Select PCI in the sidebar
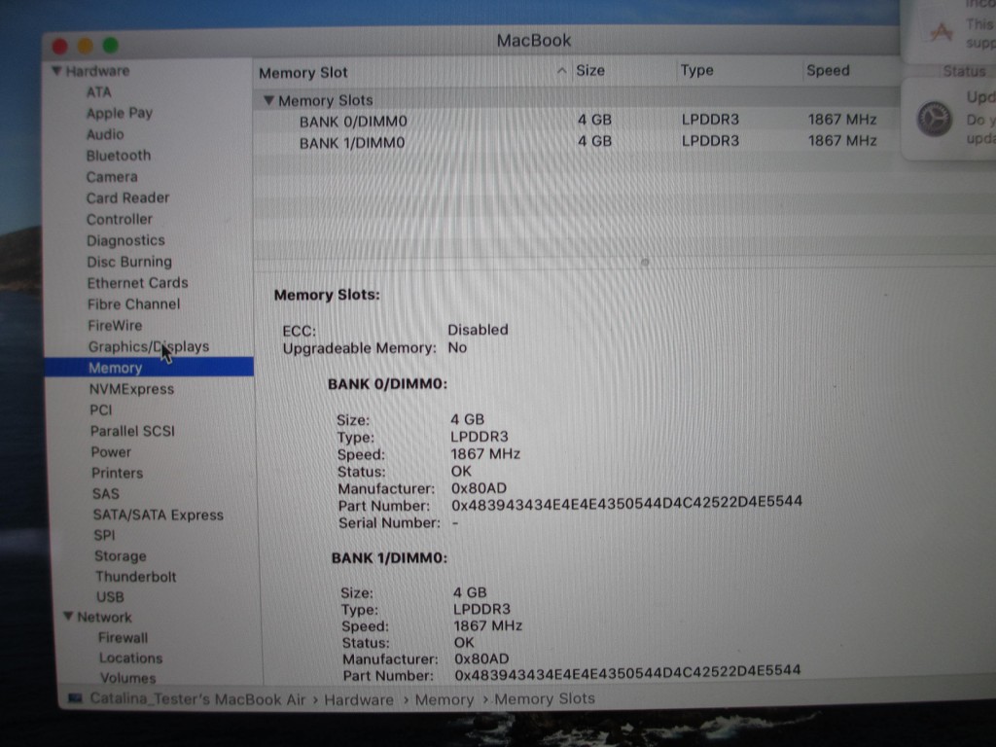Image resolution: width=996 pixels, height=747 pixels. coord(101,409)
